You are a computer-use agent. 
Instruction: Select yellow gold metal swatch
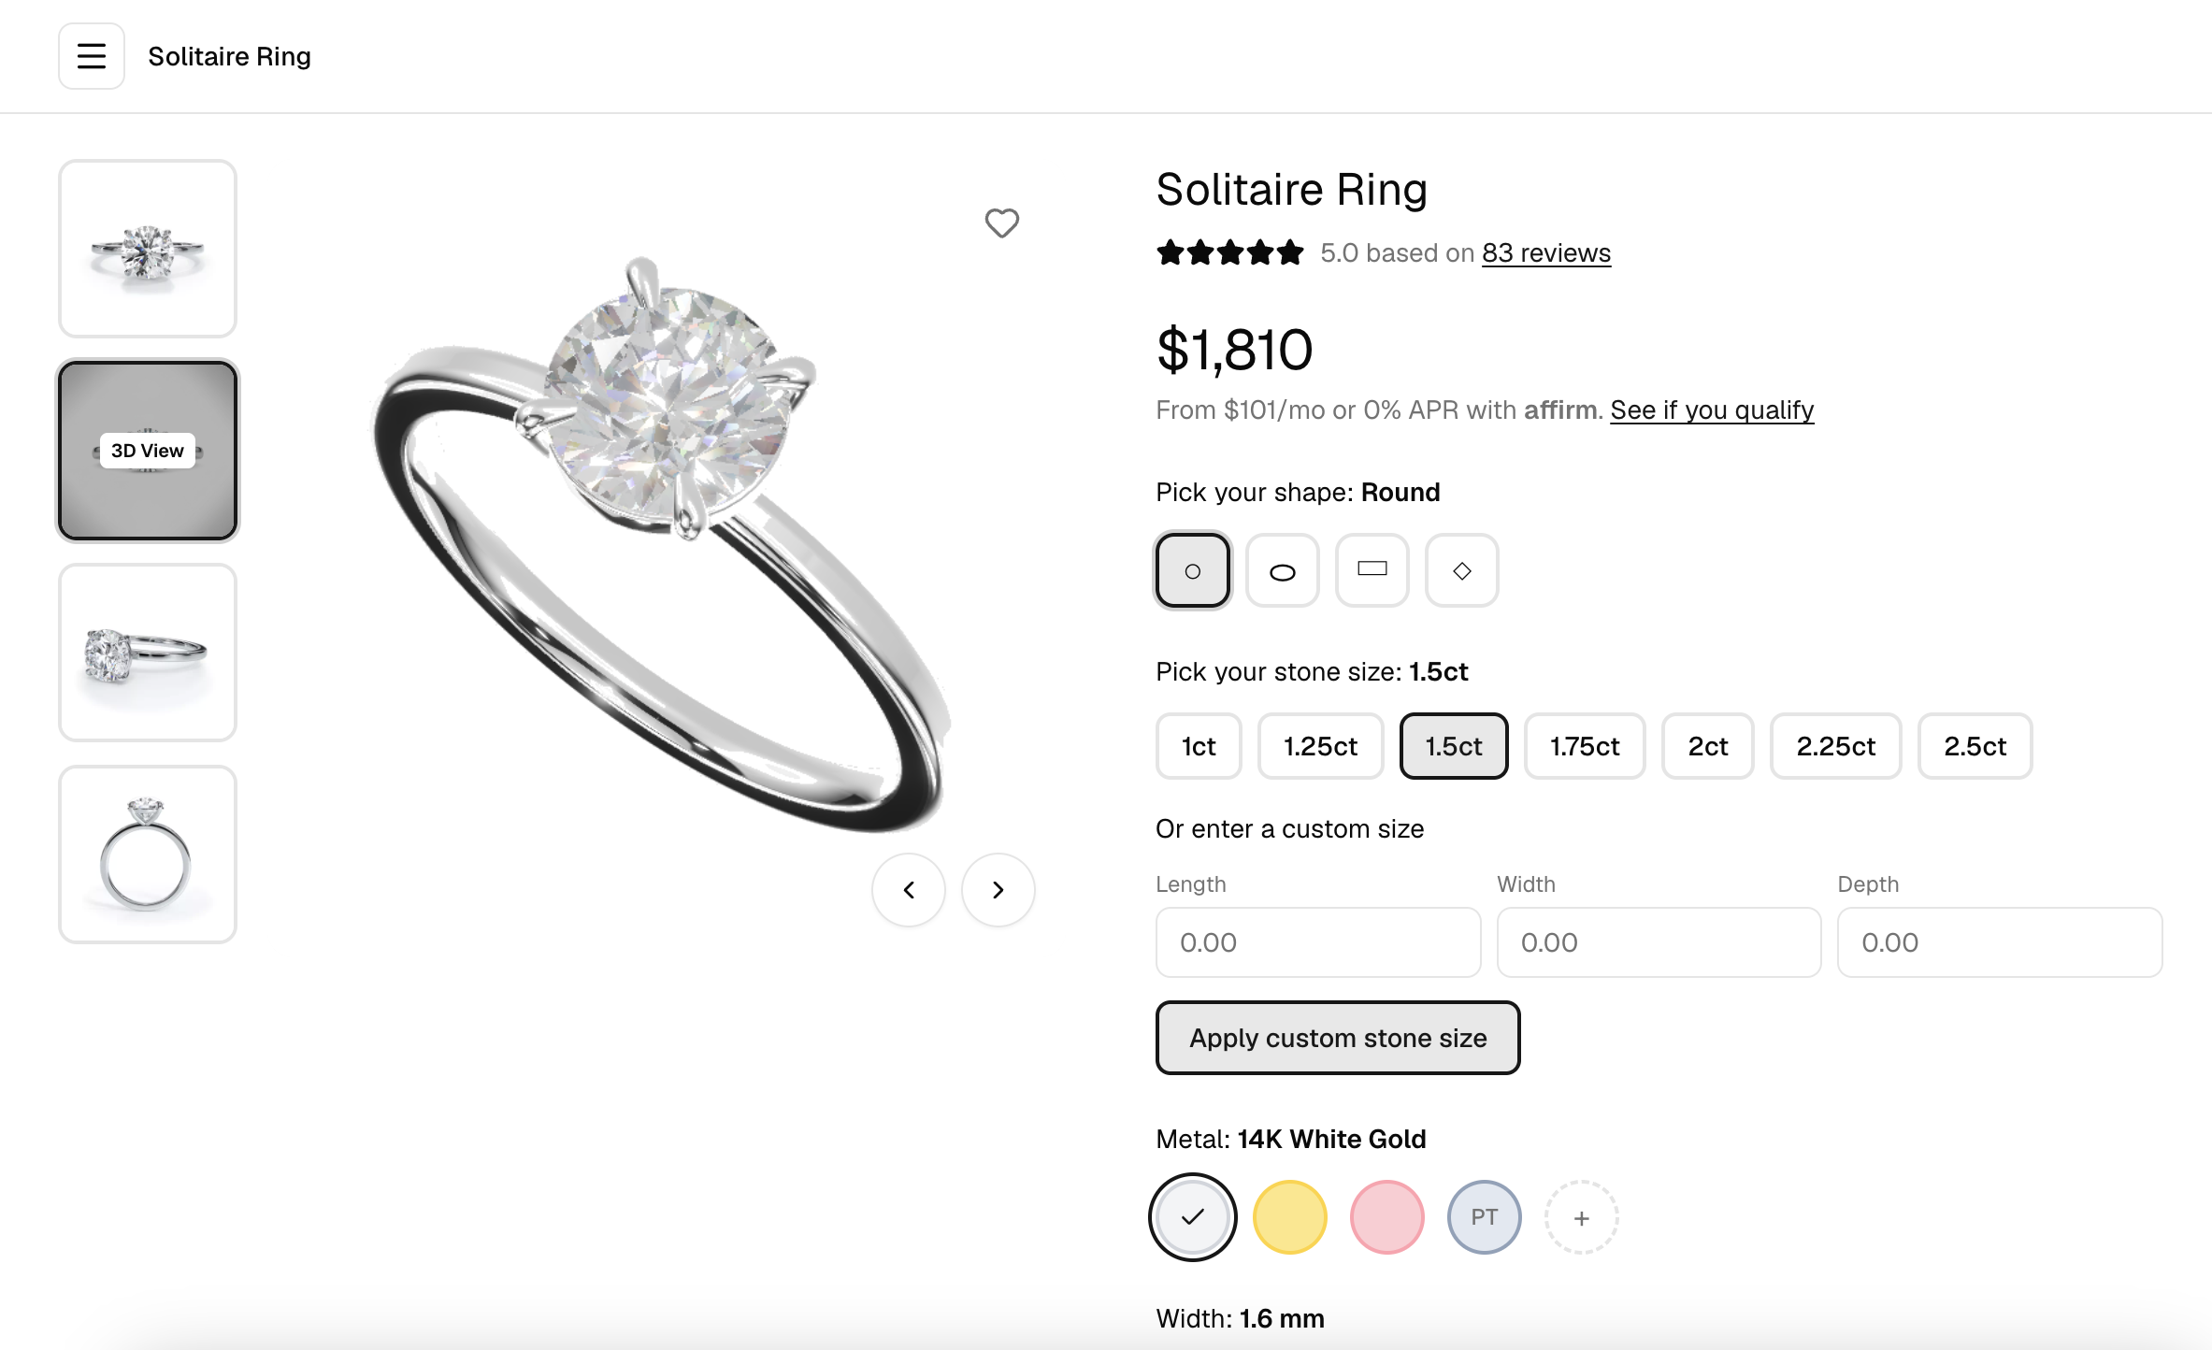[x=1289, y=1217]
